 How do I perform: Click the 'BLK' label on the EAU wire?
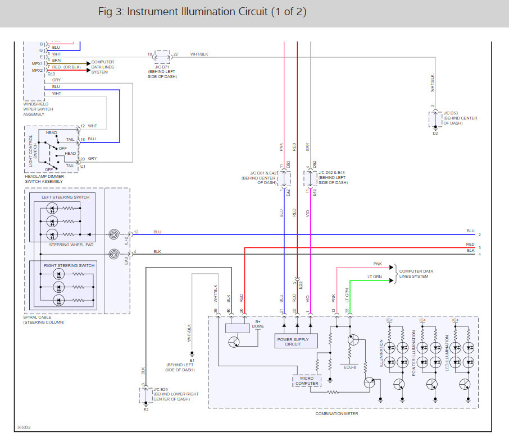(157, 251)
